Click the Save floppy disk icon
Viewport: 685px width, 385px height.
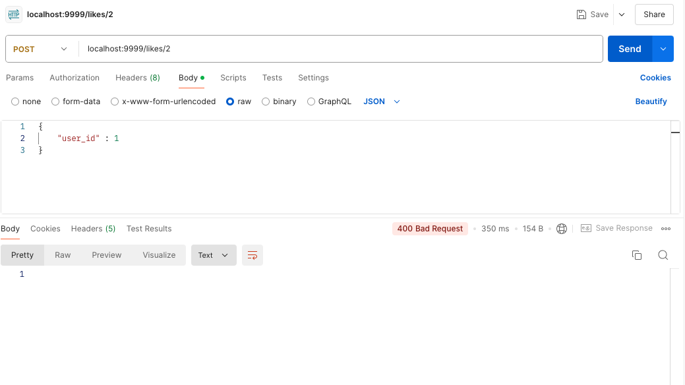581,15
